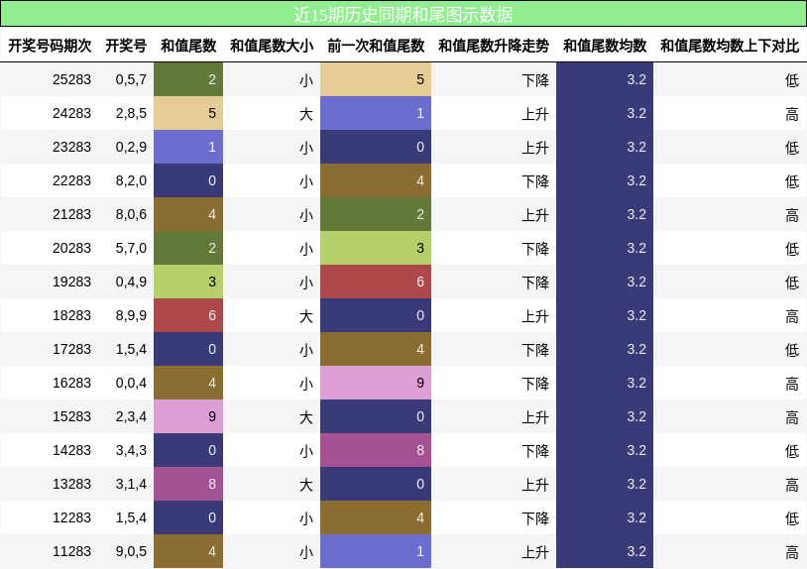This screenshot has height=569, width=807.
Task: Click draw numbers 0,2,9
Action: pyautogui.click(x=131, y=147)
